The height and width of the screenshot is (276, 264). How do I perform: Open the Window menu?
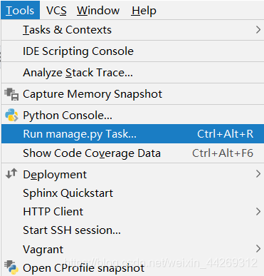click(98, 11)
